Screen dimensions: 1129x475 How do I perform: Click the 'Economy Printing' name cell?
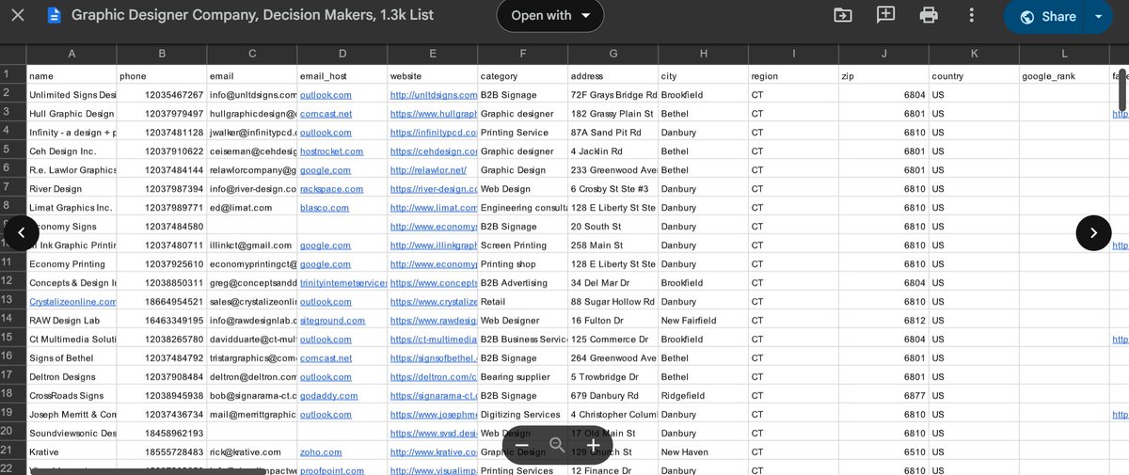[72, 264]
